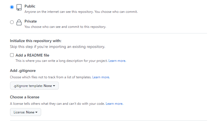The image size is (216, 124).
Task: Click the "Anyone on the internet" description text
Action: click(81, 12)
